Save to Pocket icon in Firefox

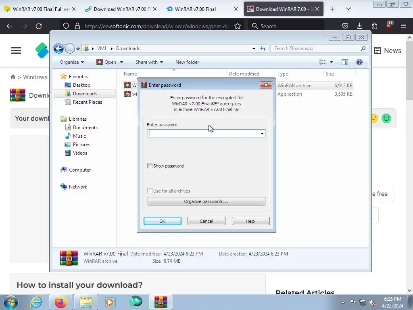pos(345,26)
